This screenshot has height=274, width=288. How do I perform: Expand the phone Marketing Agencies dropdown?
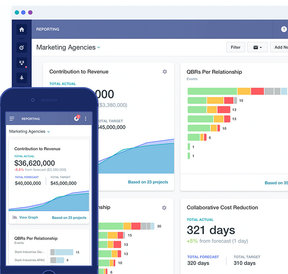pyautogui.click(x=49, y=132)
